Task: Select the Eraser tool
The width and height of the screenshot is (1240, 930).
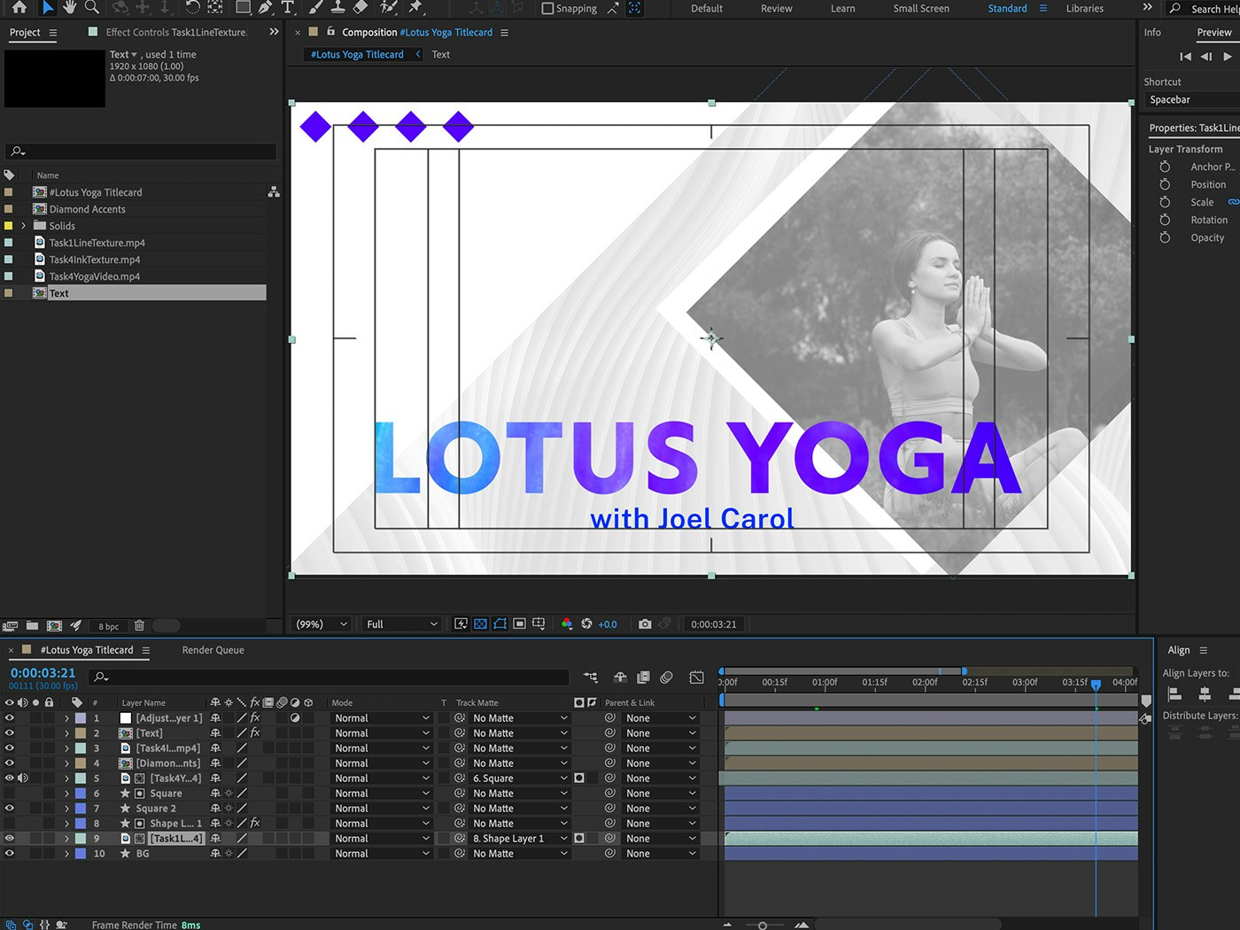Action: [x=360, y=8]
